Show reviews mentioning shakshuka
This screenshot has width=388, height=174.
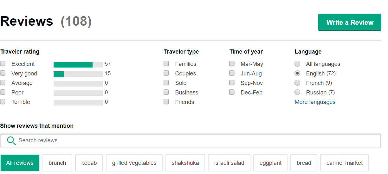185,163
